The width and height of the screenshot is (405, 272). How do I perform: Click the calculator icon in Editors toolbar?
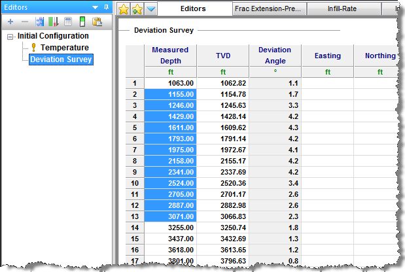pos(67,22)
